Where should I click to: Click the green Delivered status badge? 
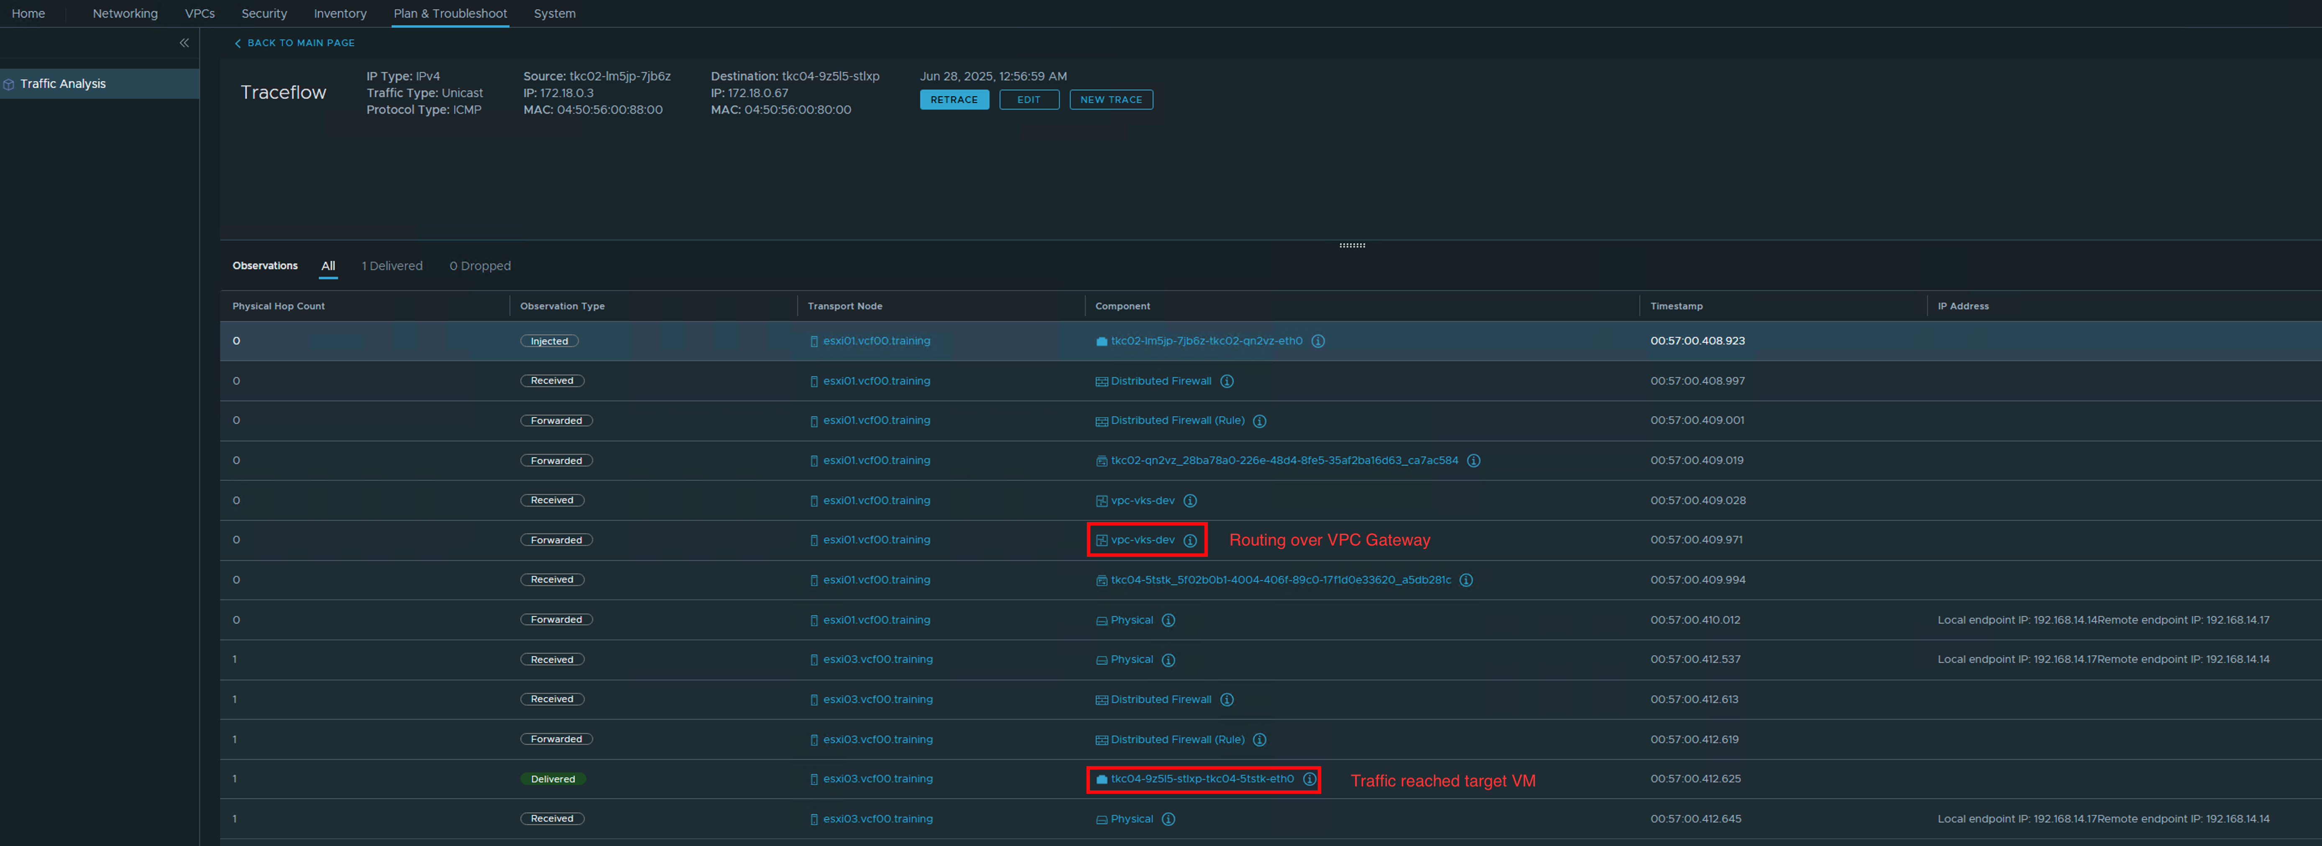click(x=552, y=779)
